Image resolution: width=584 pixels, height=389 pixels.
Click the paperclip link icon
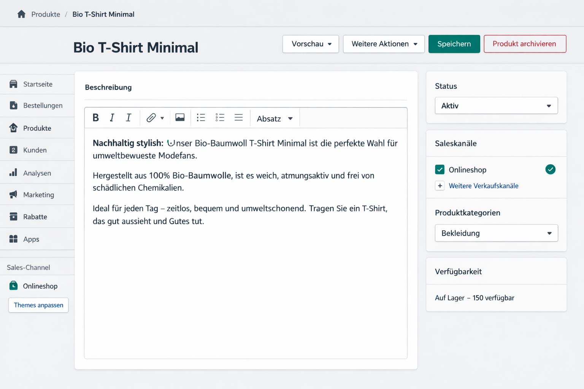(151, 118)
